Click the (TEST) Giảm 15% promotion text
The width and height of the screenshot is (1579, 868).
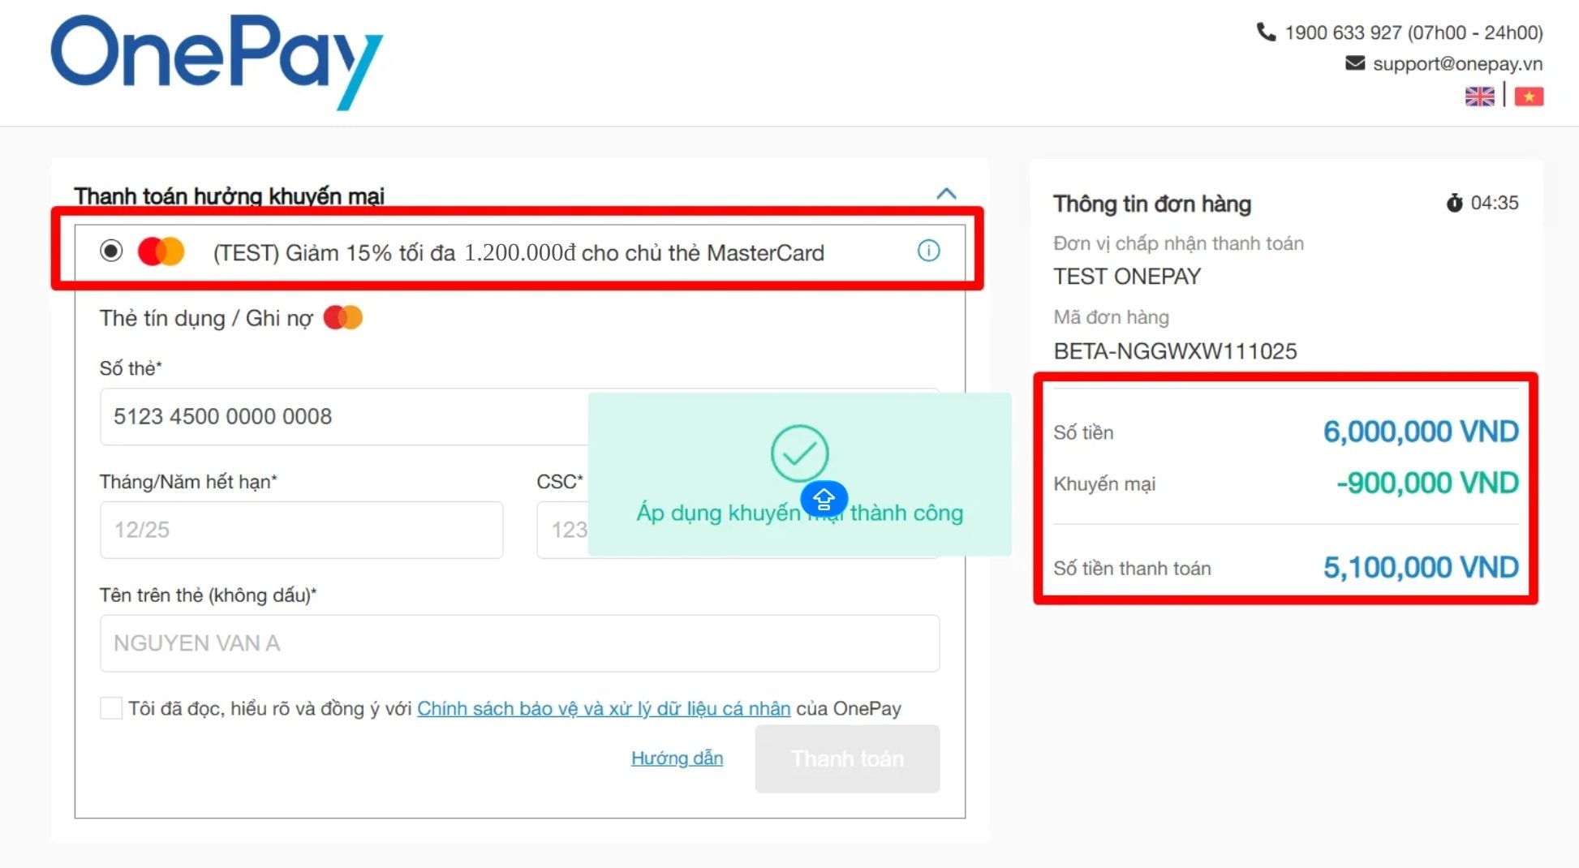[x=518, y=252]
